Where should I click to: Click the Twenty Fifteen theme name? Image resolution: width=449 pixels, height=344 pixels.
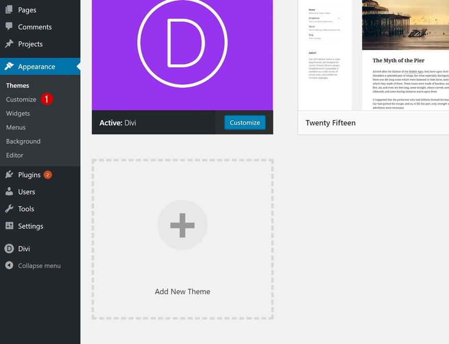331,122
